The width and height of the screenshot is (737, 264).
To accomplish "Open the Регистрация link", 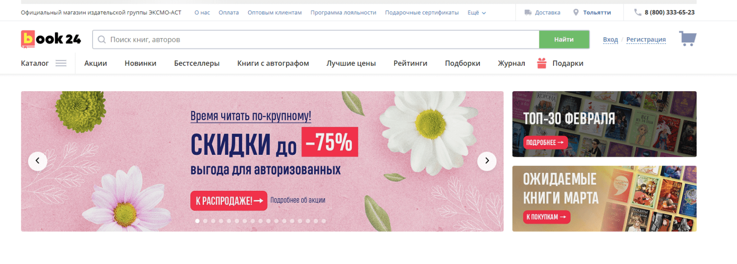I will click(646, 40).
